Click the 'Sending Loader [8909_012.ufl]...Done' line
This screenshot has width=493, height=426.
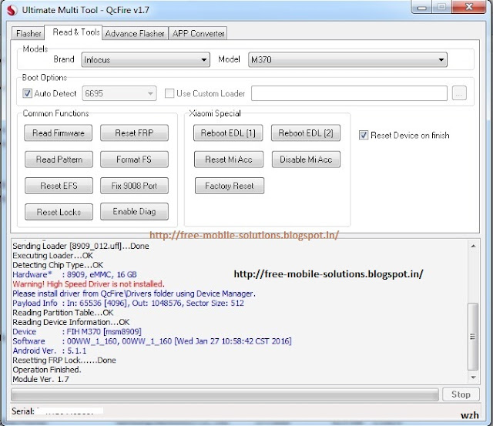[x=81, y=246]
